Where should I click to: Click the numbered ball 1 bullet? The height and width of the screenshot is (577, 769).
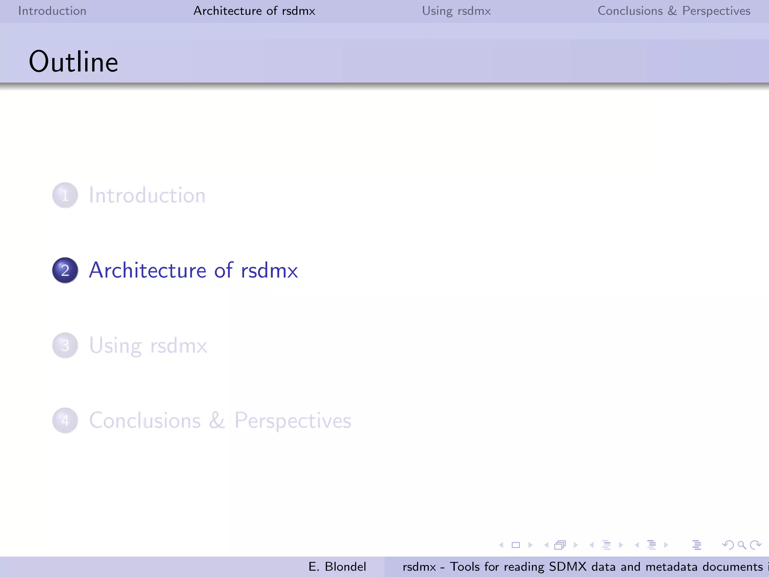tap(65, 195)
